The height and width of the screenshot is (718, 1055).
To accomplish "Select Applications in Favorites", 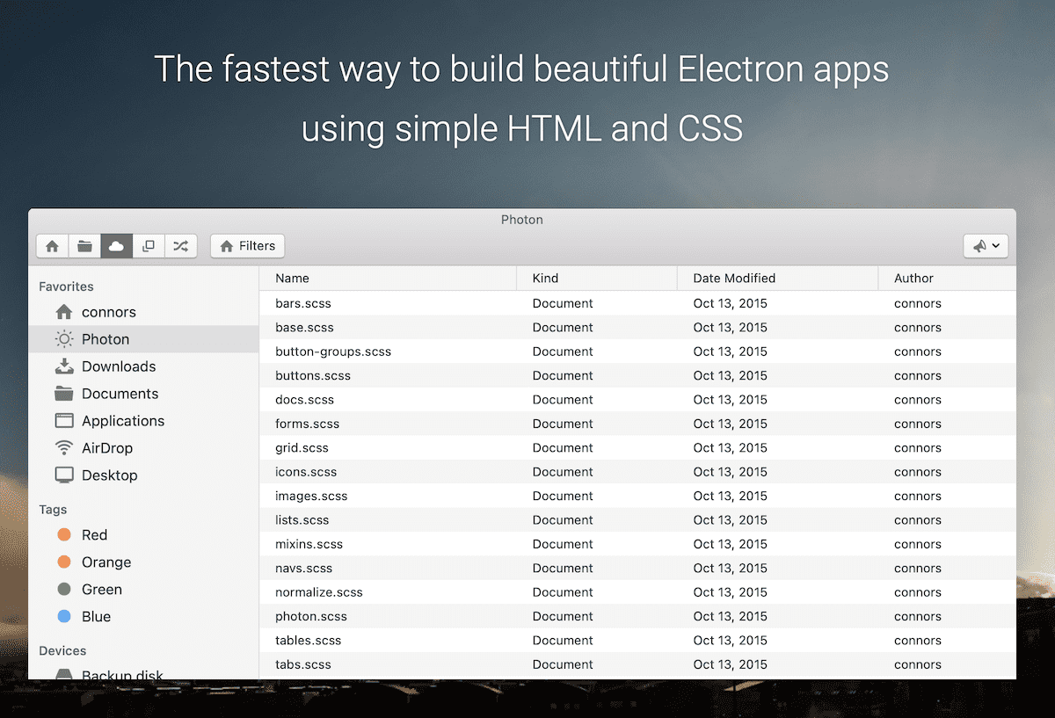I will [x=122, y=421].
